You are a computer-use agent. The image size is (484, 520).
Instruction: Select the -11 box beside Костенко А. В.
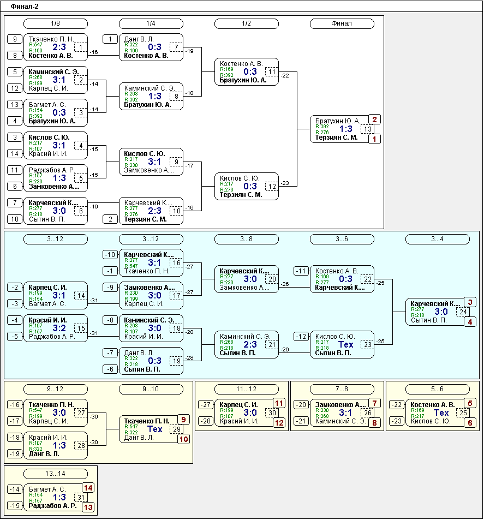click(301, 271)
